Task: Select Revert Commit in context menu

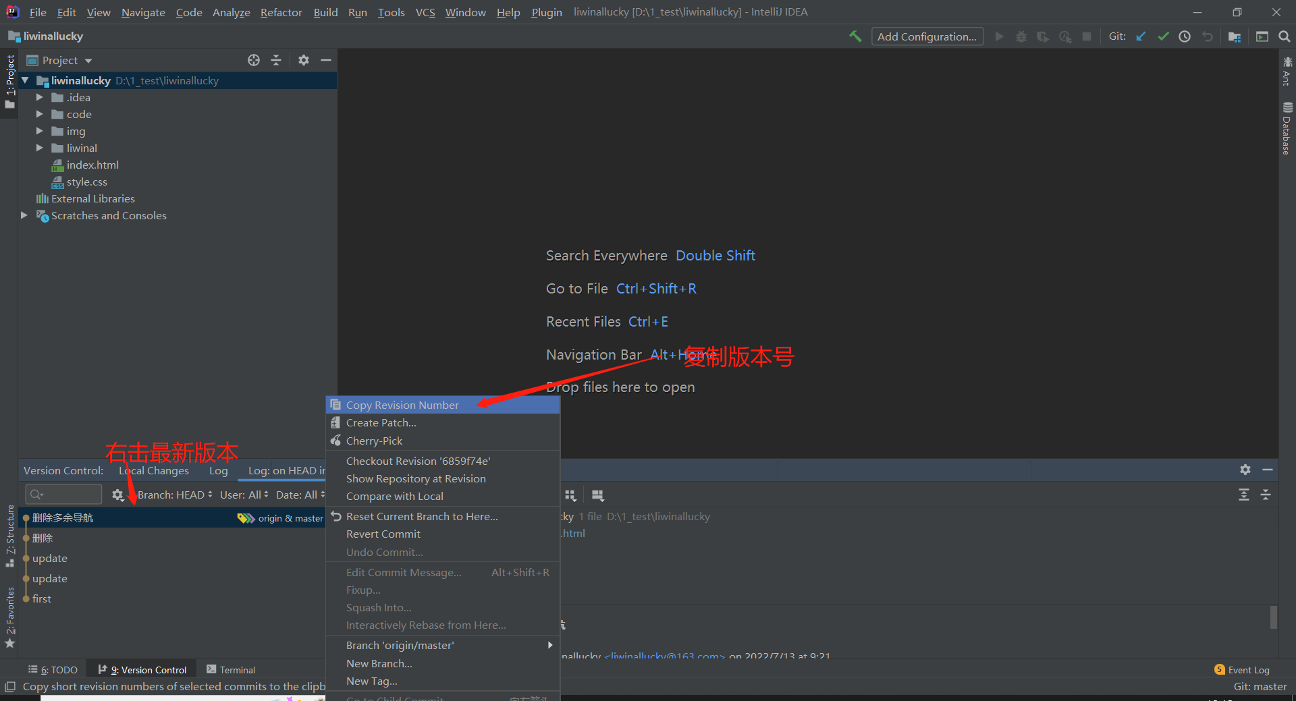Action: pyautogui.click(x=443, y=534)
